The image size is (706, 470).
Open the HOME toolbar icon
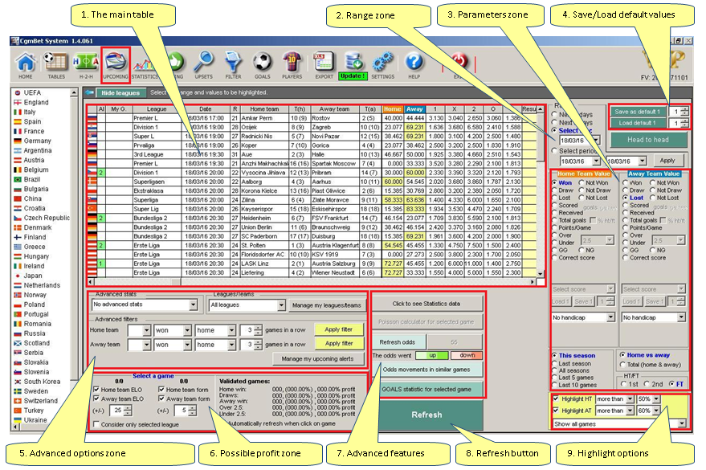[x=26, y=65]
